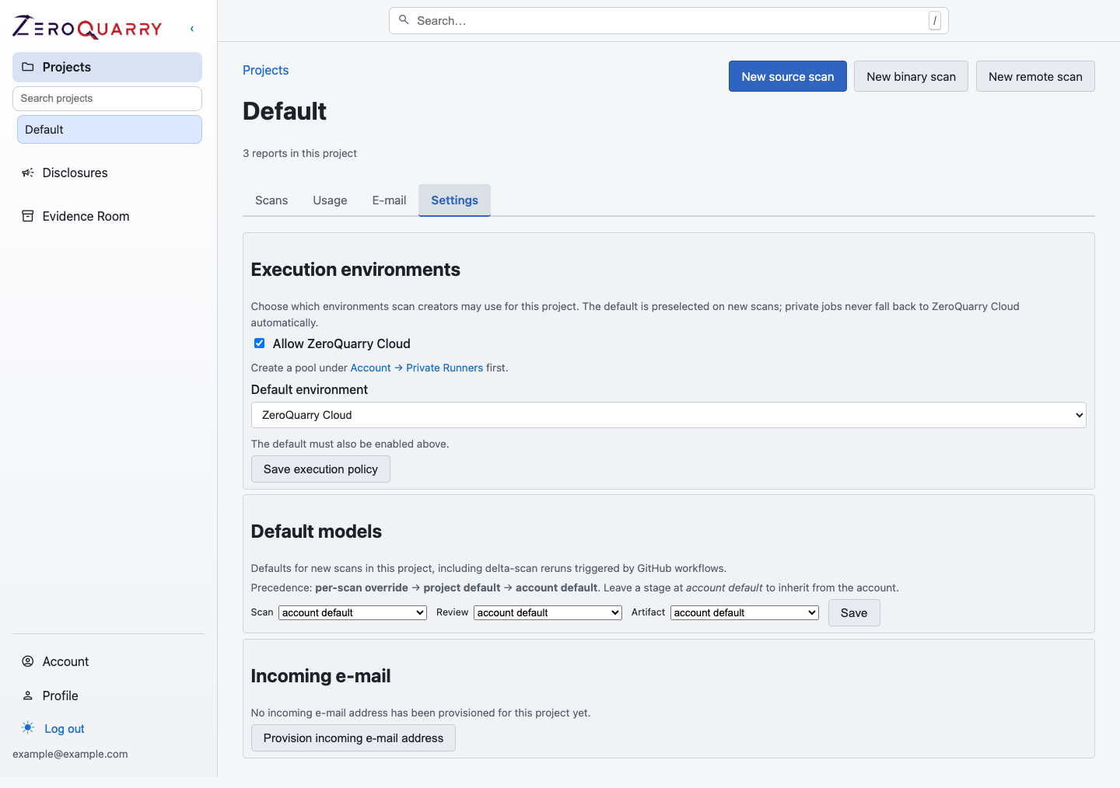Toggle Allow ZeroQuarry Cloud checkbox
This screenshot has height=788, width=1120.
pos(260,343)
